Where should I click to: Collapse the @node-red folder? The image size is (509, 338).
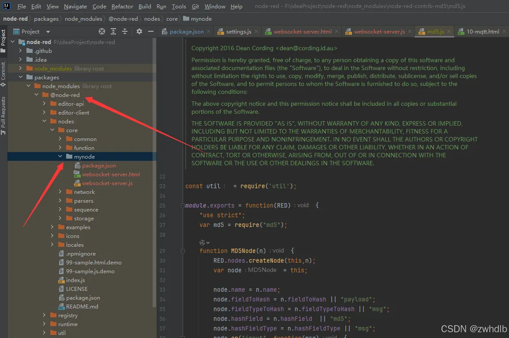coord(36,95)
